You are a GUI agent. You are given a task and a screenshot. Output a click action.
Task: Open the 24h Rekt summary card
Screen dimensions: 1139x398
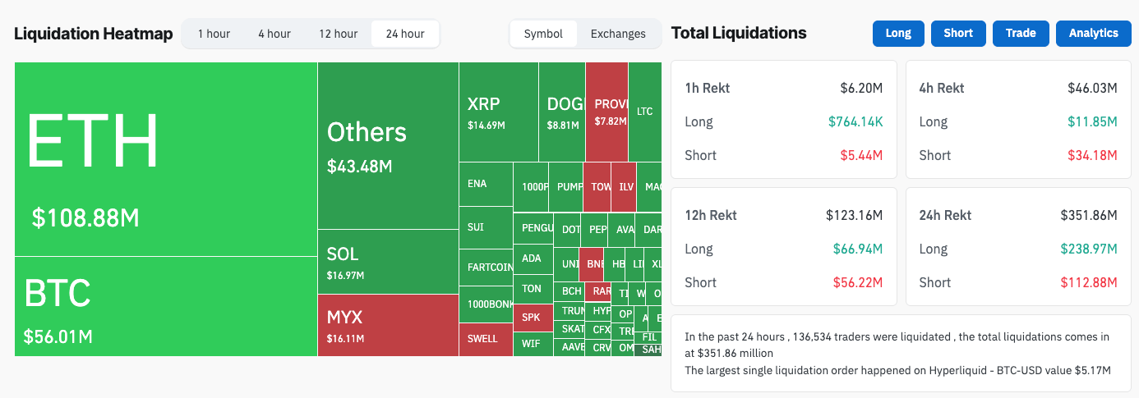pyautogui.click(x=1018, y=247)
